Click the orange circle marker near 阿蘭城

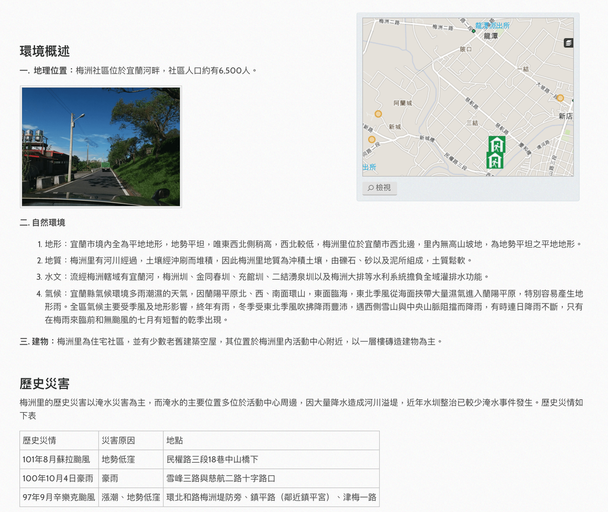pos(378,113)
